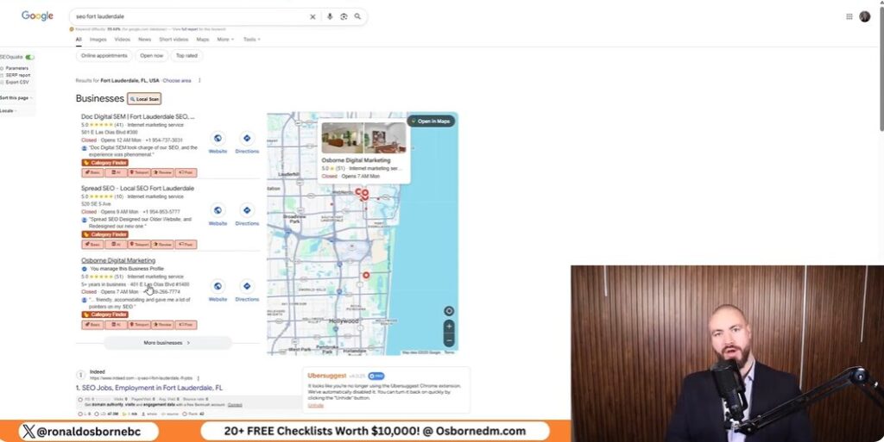Switch to the Maps tab
The height and width of the screenshot is (442, 884).
(x=203, y=40)
